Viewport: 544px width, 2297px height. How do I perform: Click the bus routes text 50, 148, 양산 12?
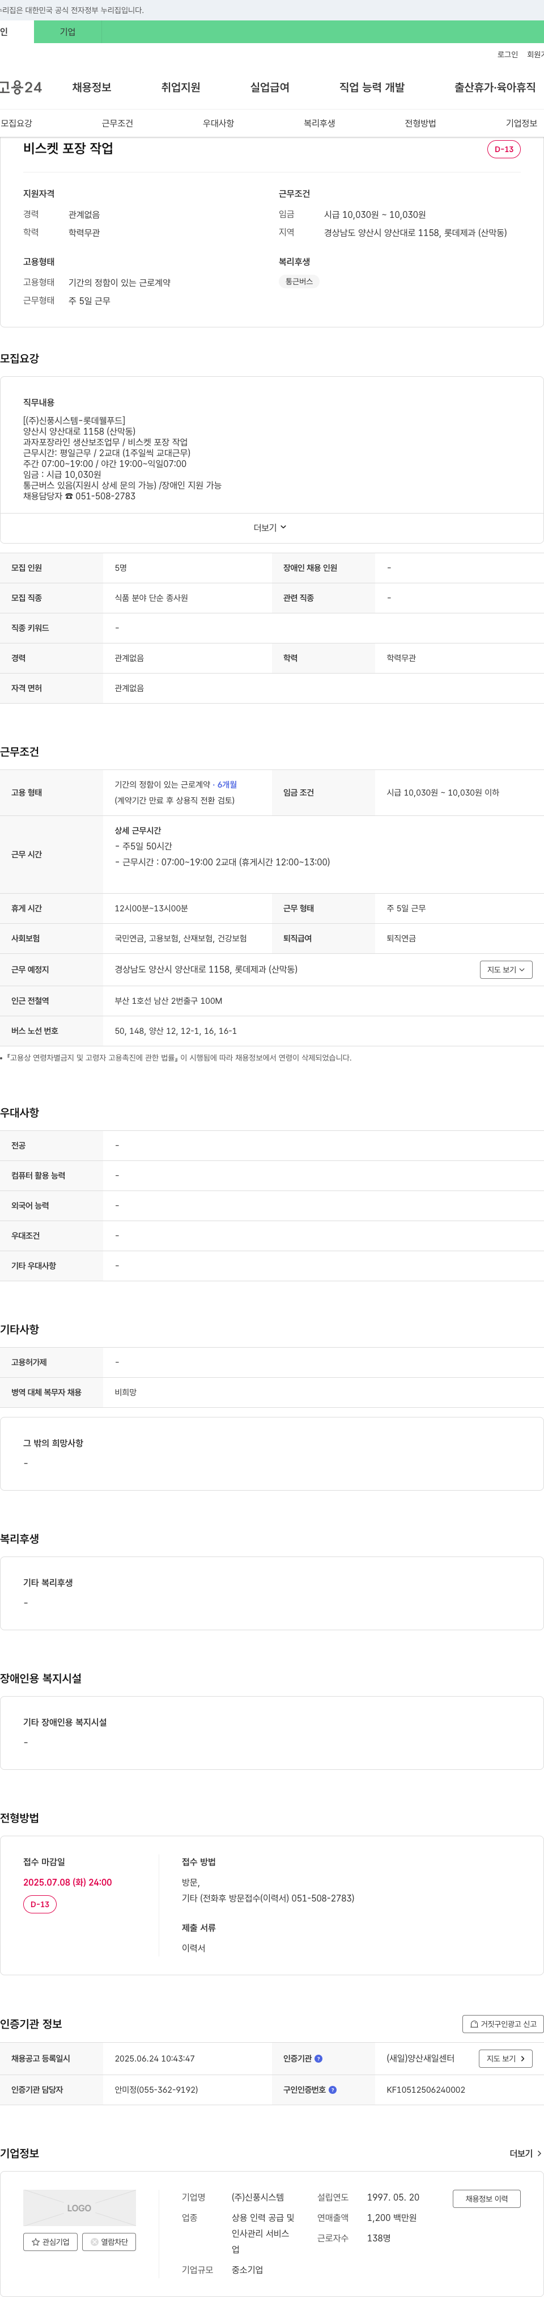tap(176, 1031)
